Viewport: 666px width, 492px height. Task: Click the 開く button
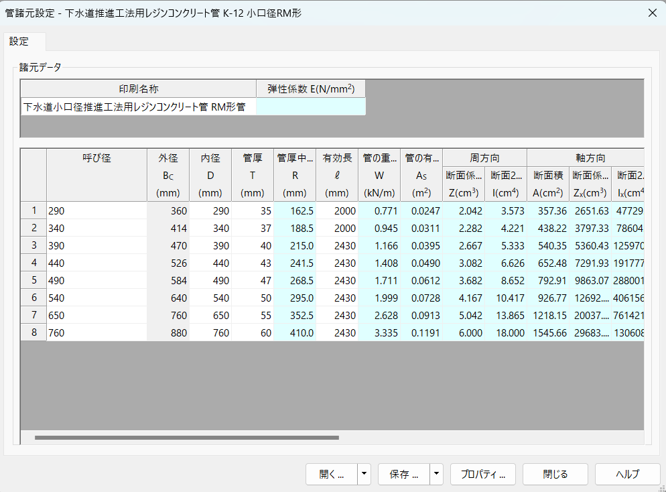tap(332, 474)
